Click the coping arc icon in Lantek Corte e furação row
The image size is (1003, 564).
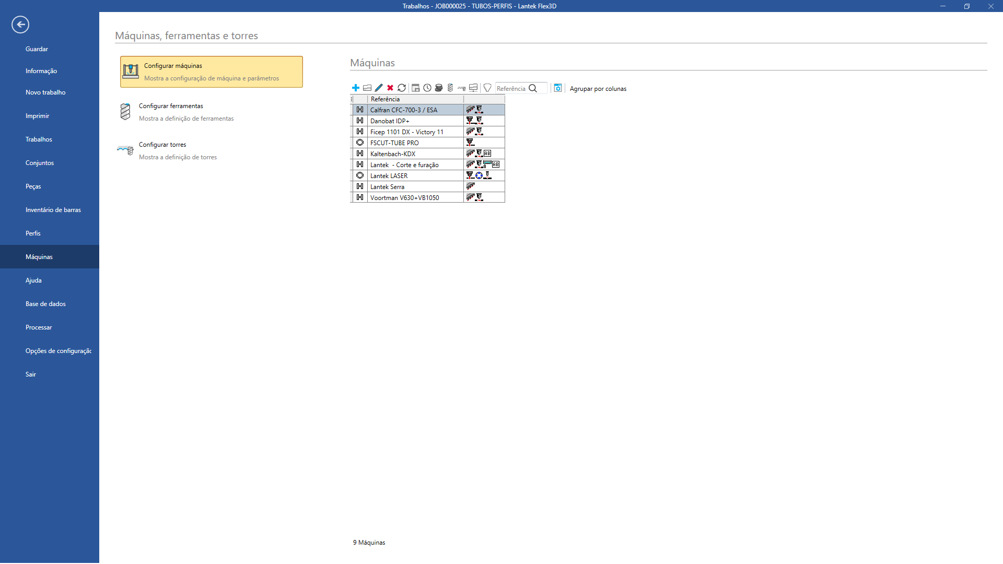[x=487, y=164]
